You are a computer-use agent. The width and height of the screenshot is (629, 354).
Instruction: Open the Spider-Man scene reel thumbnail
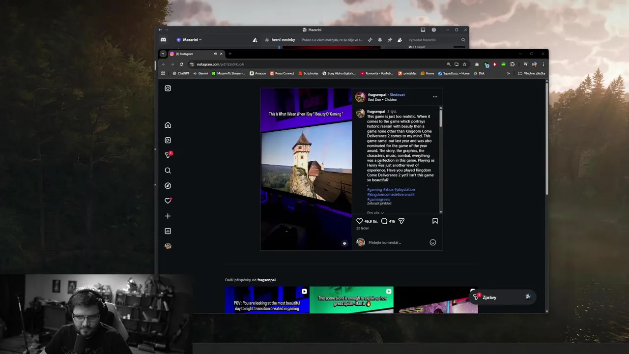[x=352, y=300]
